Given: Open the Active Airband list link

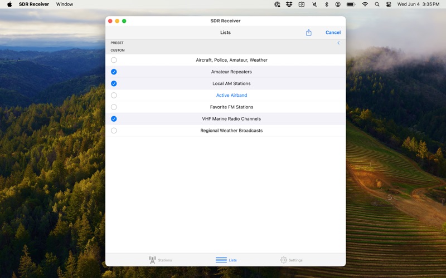Looking at the screenshot, I should click(x=231, y=95).
